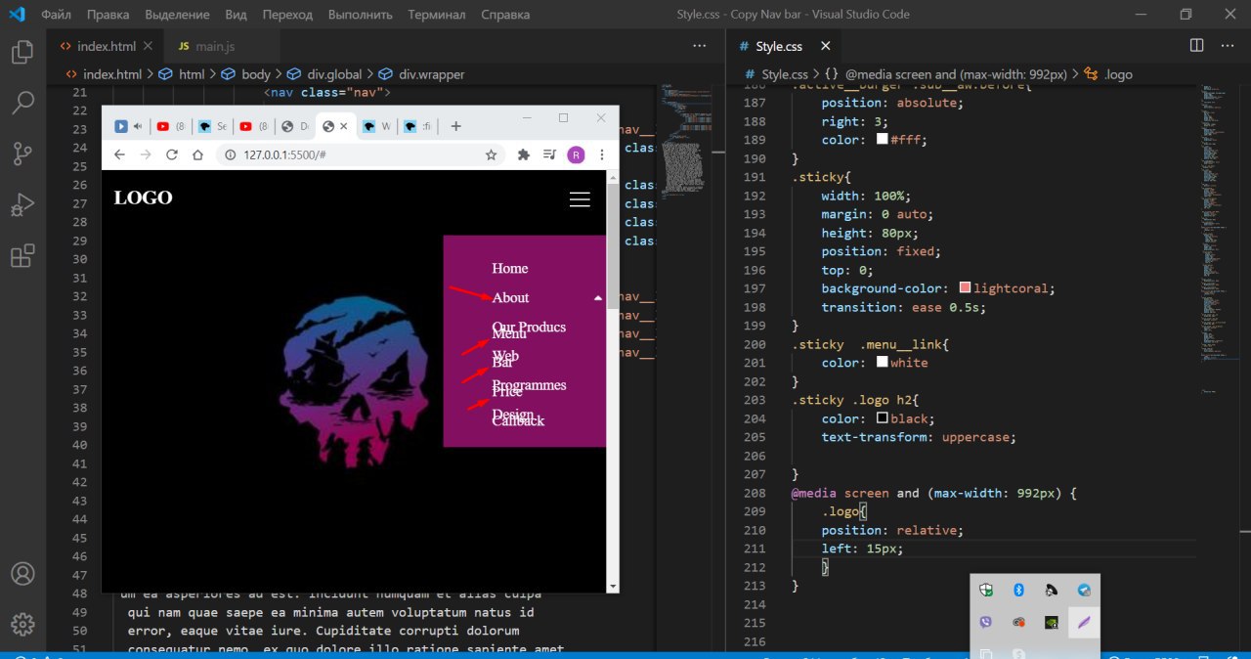Click the About link in the page menu

[x=510, y=297]
